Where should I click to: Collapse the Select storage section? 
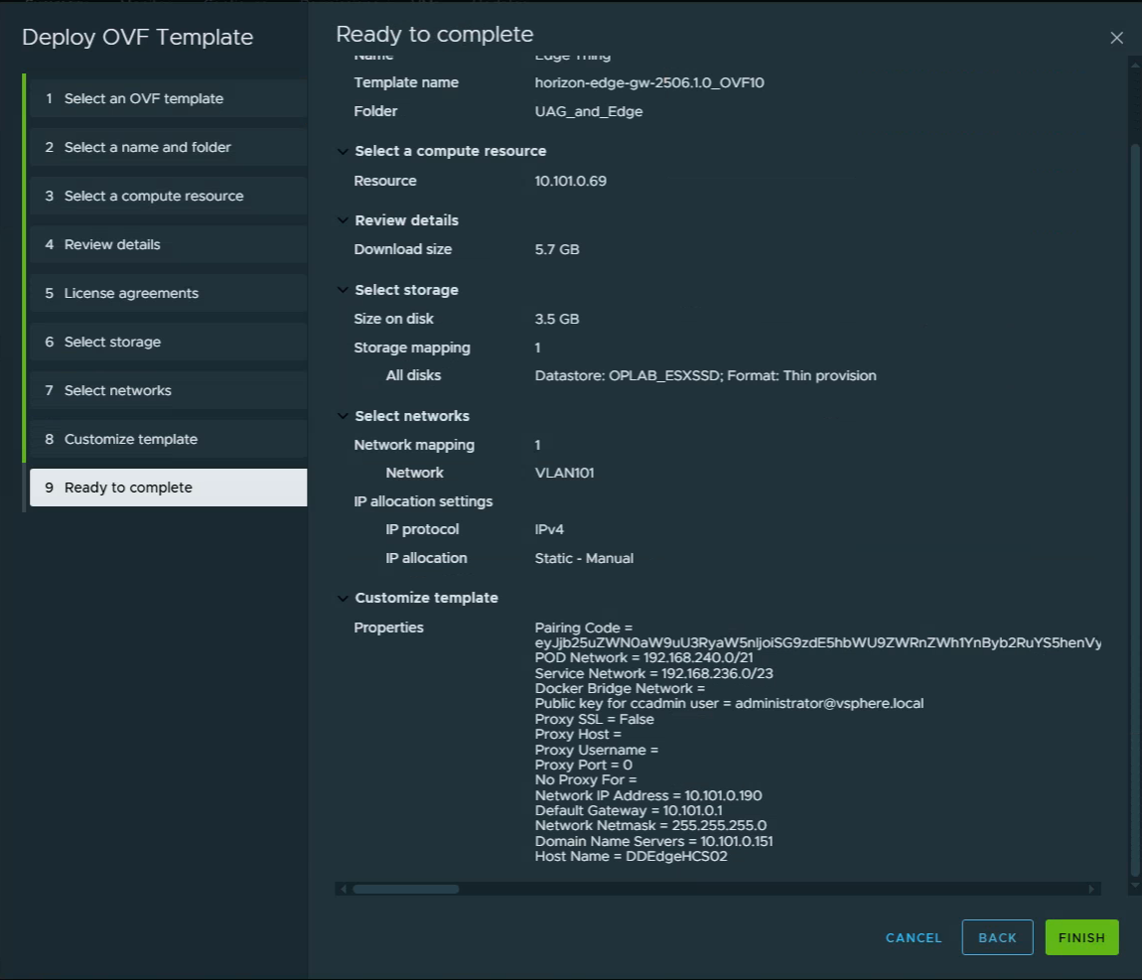[344, 291]
